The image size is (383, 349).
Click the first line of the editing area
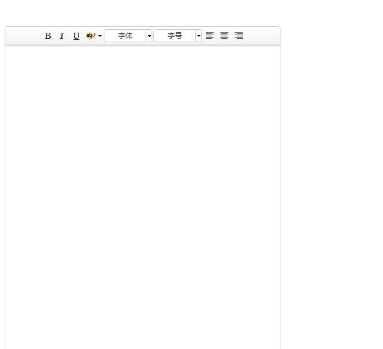pyautogui.click(x=143, y=55)
